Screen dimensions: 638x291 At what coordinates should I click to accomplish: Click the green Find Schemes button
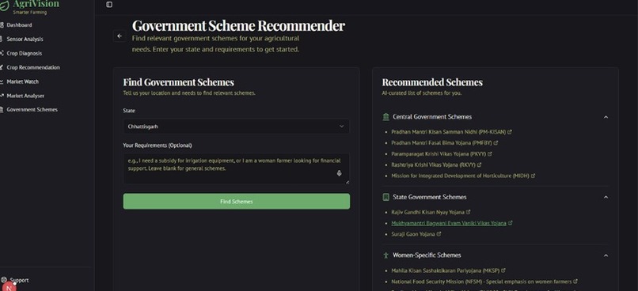click(237, 201)
